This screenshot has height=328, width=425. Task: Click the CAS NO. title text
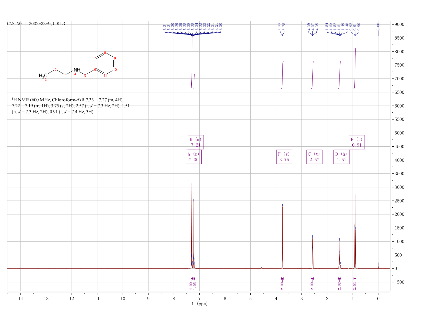pyautogui.click(x=36, y=24)
